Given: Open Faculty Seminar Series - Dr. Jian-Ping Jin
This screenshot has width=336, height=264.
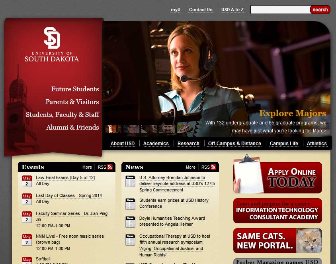Looking at the screenshot, I should point(72,217).
